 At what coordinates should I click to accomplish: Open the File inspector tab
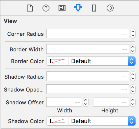30,8
